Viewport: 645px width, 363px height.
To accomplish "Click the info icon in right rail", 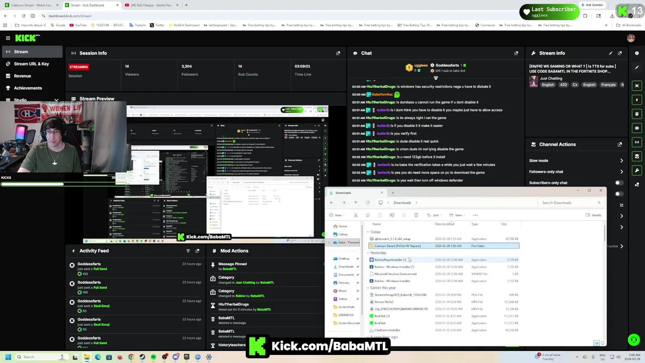I will 637,53.
